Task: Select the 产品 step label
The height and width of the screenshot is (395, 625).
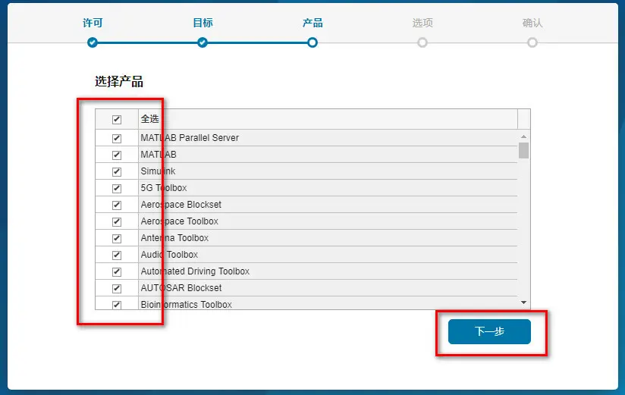Action: point(312,23)
